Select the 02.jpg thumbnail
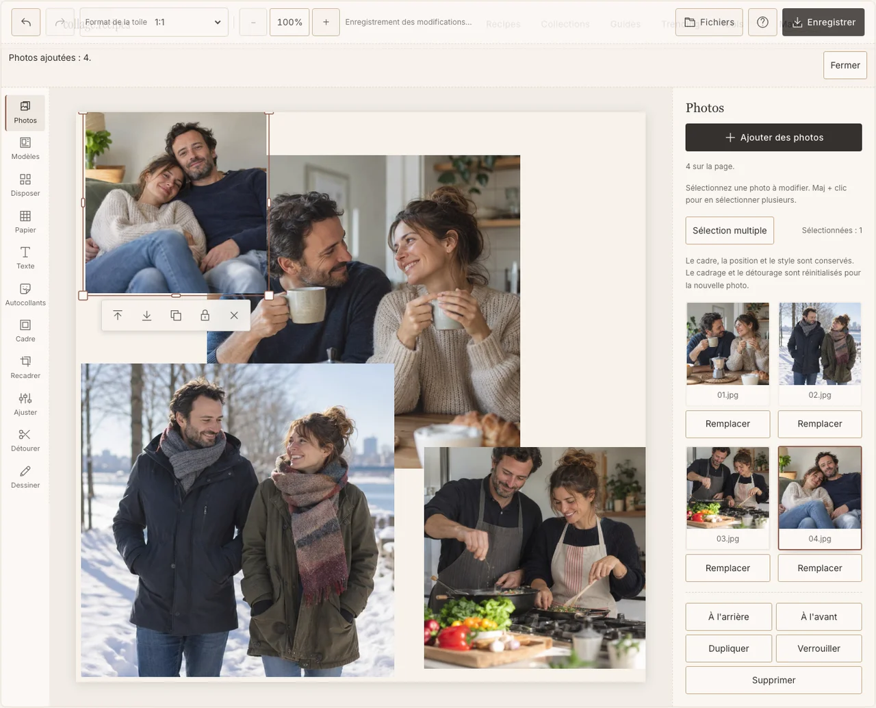 pos(820,353)
